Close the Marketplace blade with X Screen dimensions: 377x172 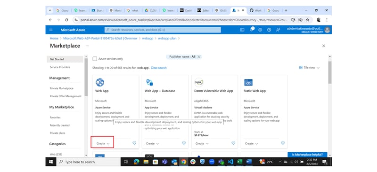point(324,46)
